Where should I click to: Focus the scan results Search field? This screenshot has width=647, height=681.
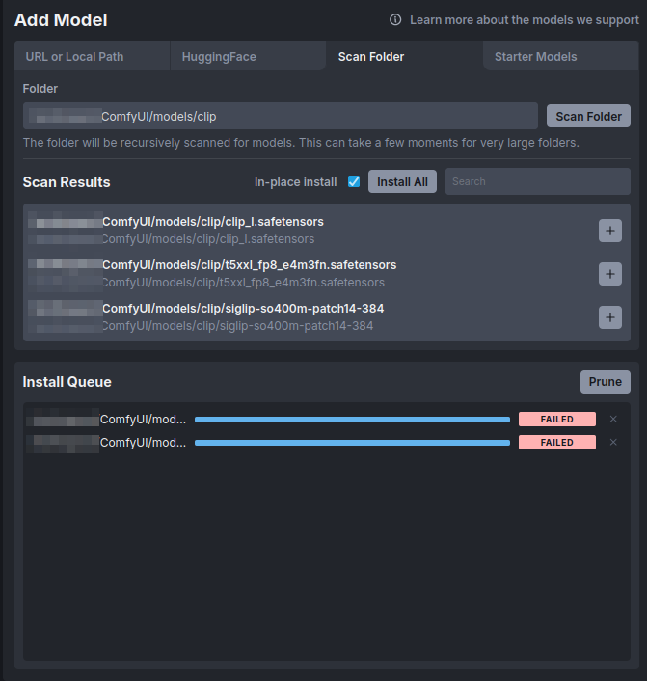click(538, 181)
